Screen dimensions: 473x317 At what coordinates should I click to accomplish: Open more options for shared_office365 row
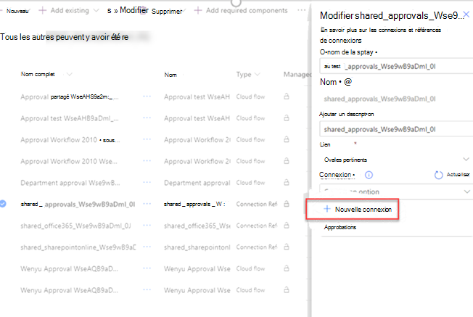pyautogui.click(x=147, y=226)
